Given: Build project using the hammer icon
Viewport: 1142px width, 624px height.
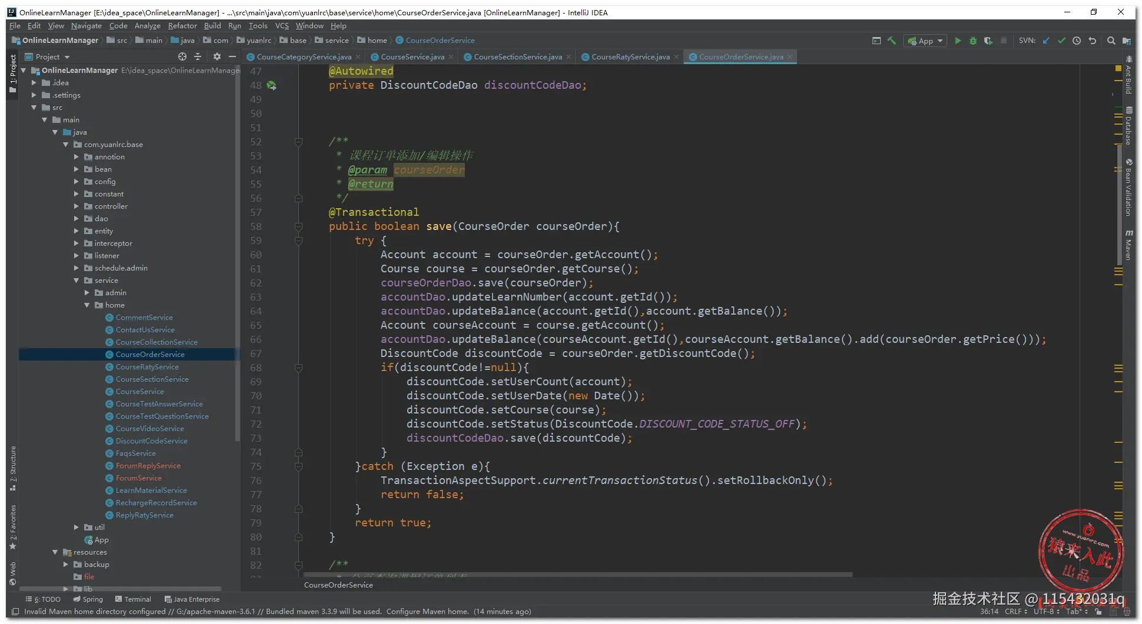Looking at the screenshot, I should coord(892,41).
